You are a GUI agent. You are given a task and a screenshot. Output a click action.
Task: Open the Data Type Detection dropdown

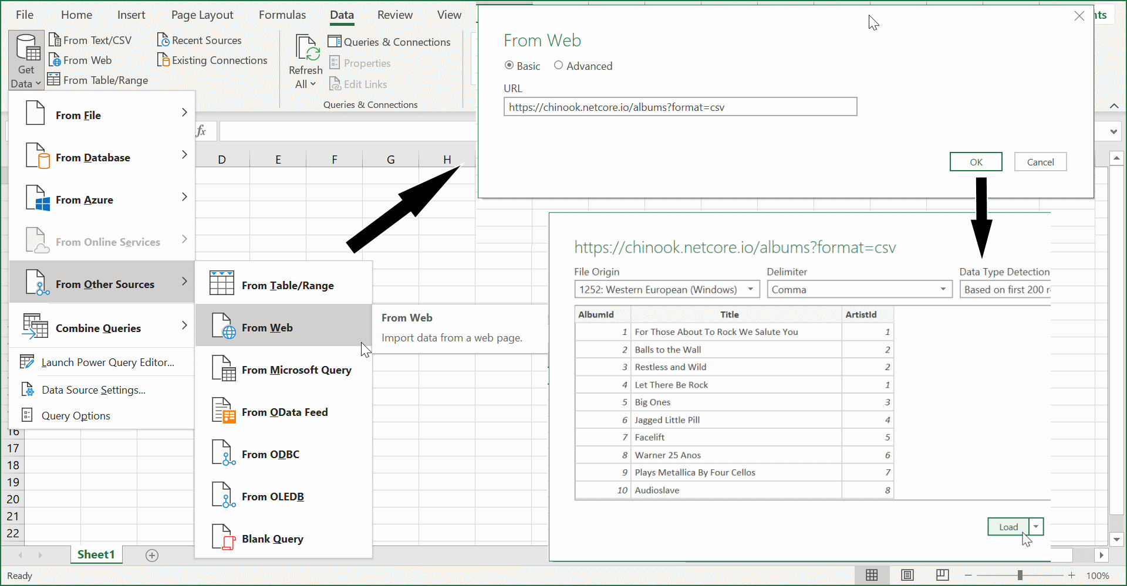click(x=1005, y=289)
